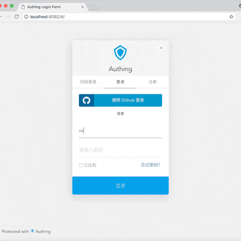Close the Authing login dialog
The width and height of the screenshot is (241, 241).
[161, 48]
